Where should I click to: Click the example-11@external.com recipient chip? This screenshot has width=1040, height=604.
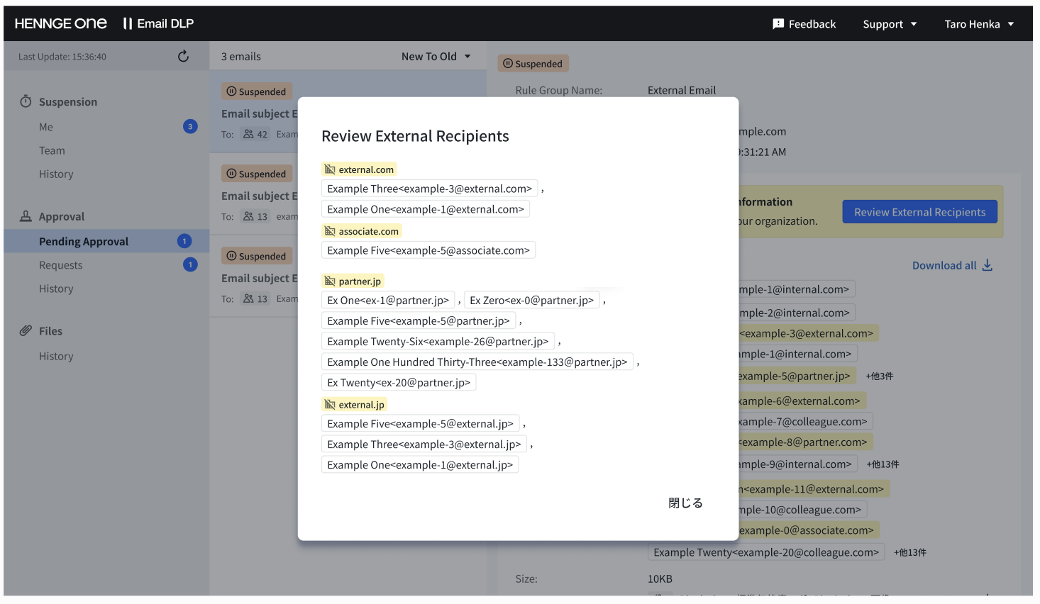(814, 488)
